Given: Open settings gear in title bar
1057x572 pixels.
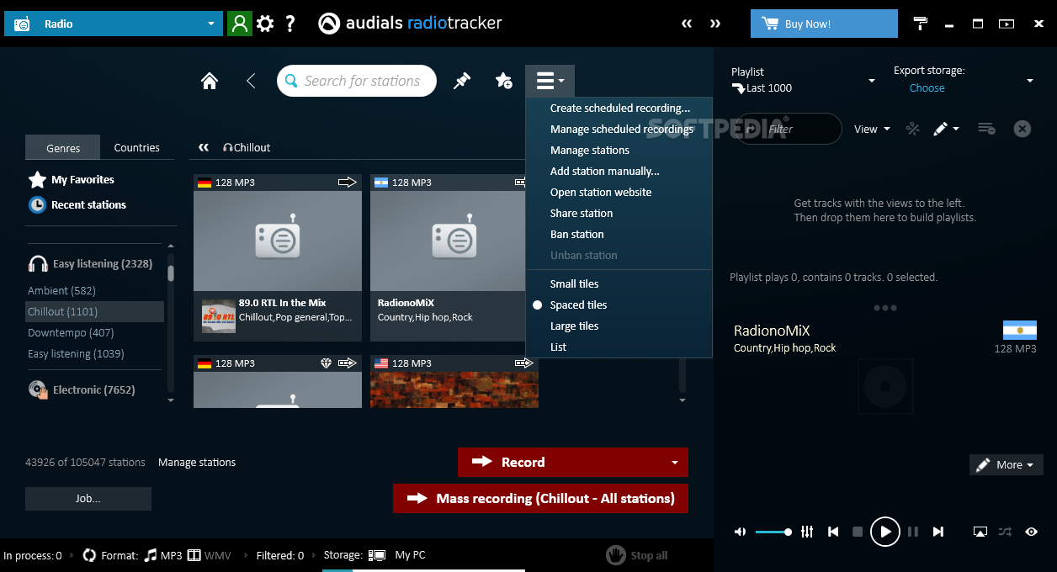Looking at the screenshot, I should [x=265, y=24].
